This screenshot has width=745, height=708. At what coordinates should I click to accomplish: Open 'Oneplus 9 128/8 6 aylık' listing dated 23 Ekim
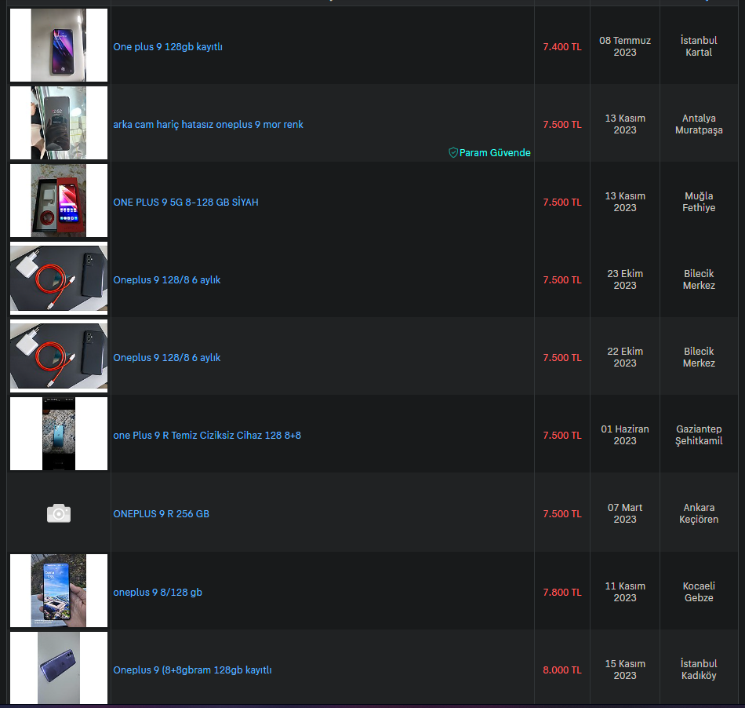click(x=167, y=280)
